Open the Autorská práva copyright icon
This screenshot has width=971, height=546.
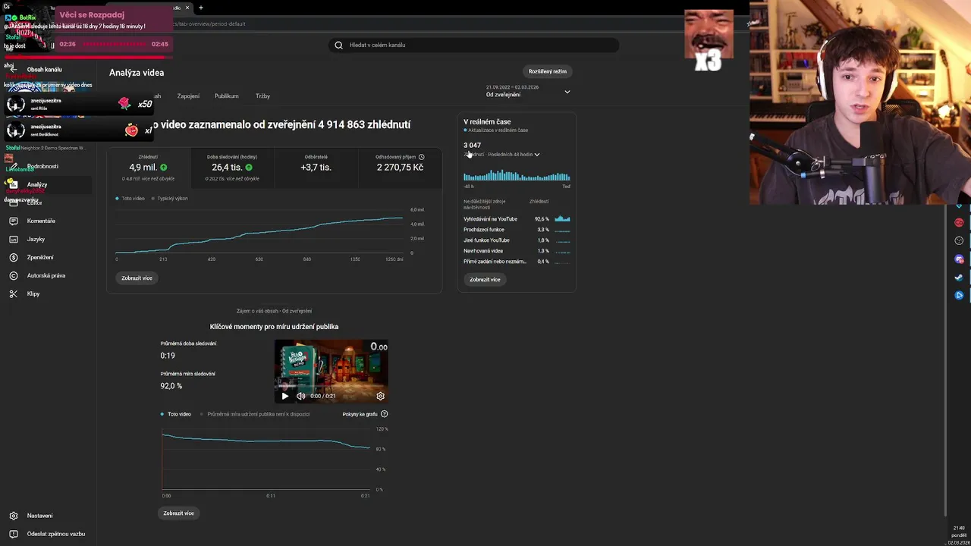point(13,275)
